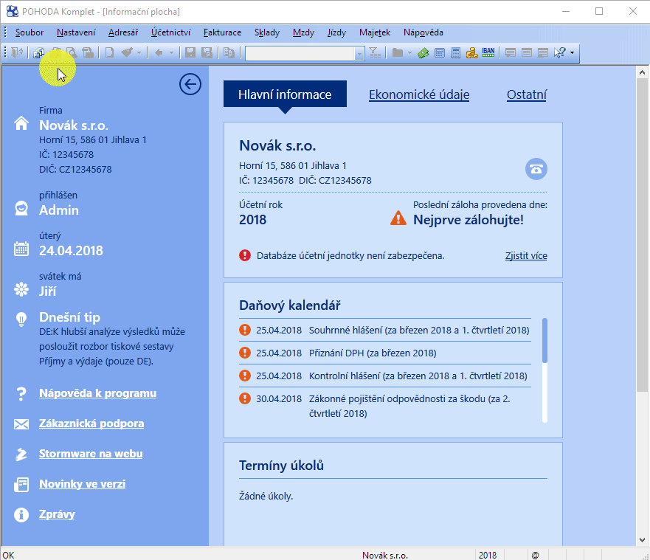Click the first note bubble toolbar icon
650x560 pixels.
click(x=511, y=52)
